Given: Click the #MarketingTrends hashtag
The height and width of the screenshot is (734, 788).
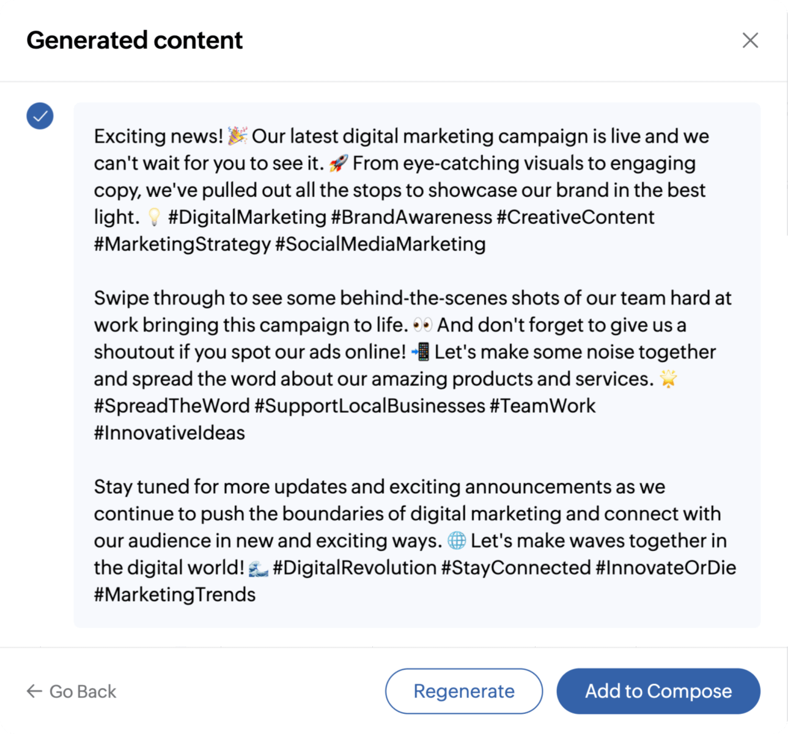Looking at the screenshot, I should 175,595.
